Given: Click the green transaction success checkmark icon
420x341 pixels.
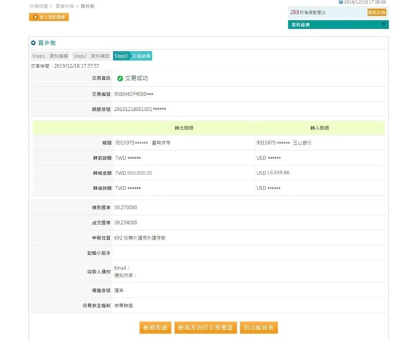Looking at the screenshot, I should pos(120,79).
